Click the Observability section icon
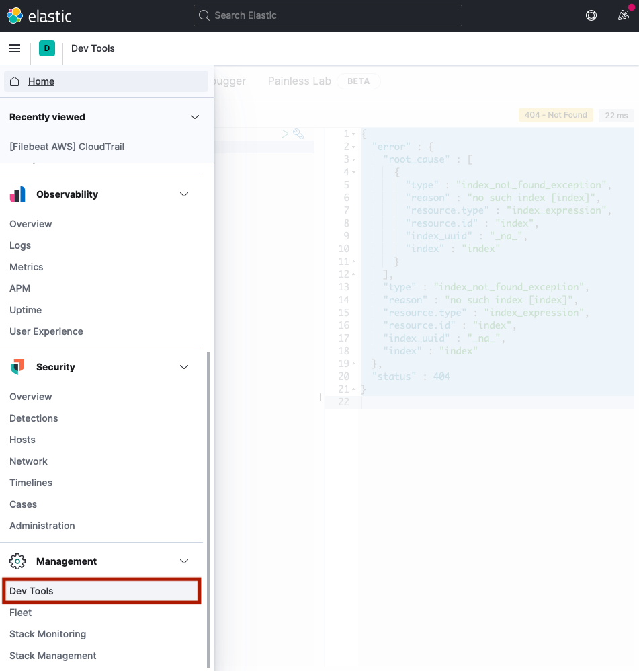Image resolution: width=639 pixels, height=671 pixels. 17,194
